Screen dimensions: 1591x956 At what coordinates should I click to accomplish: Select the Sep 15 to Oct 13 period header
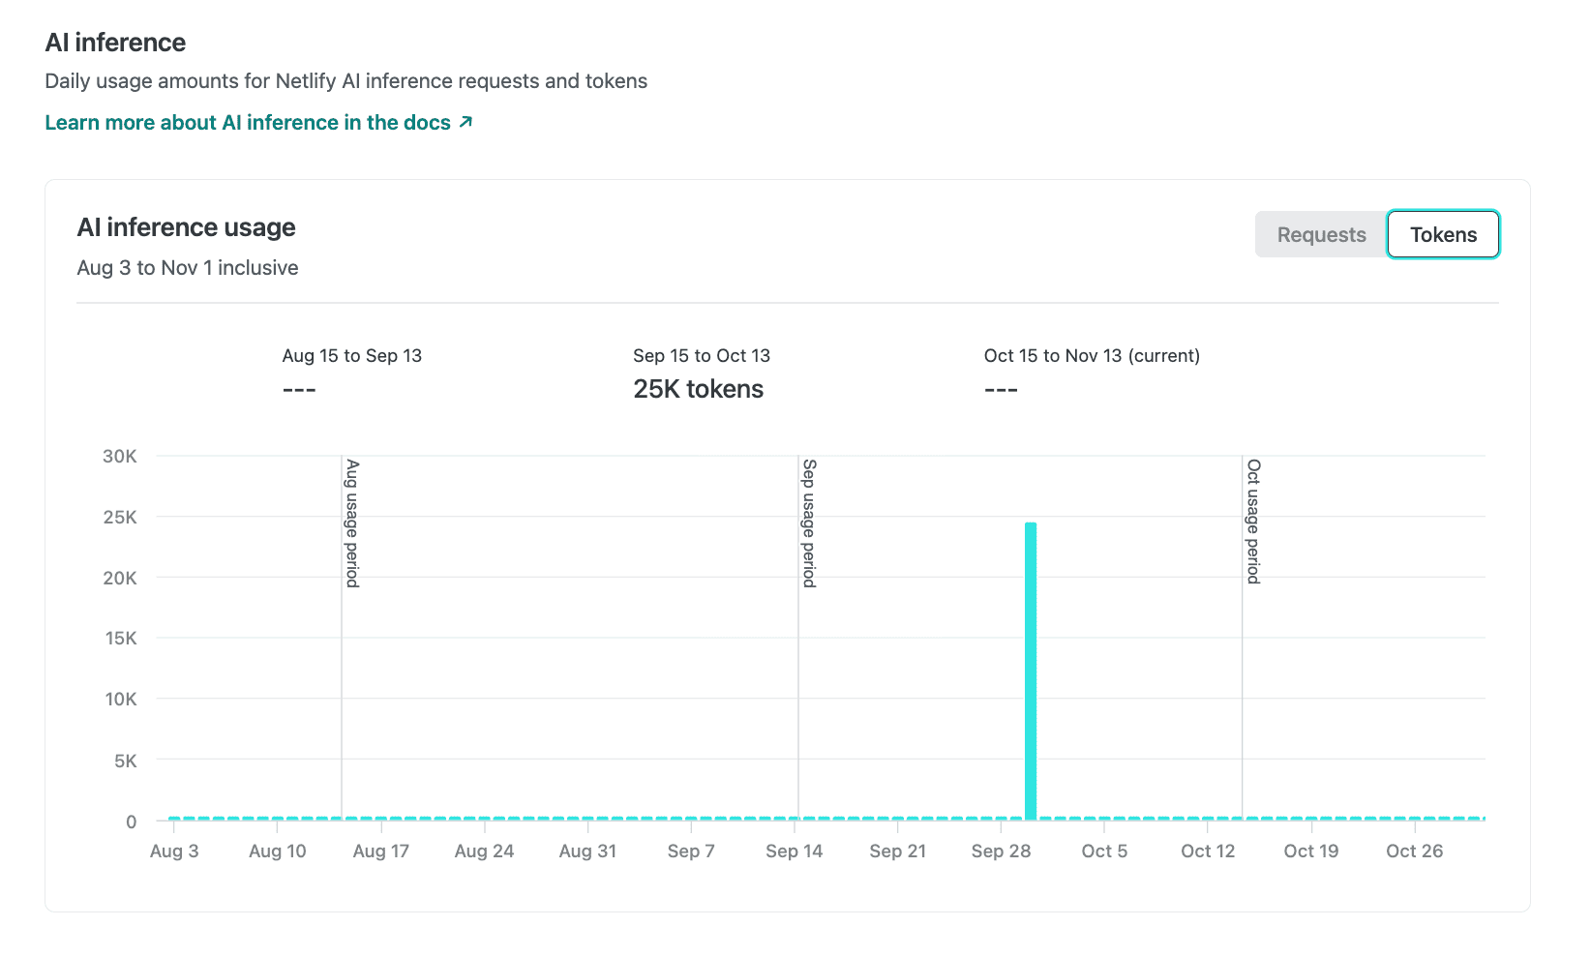701,355
